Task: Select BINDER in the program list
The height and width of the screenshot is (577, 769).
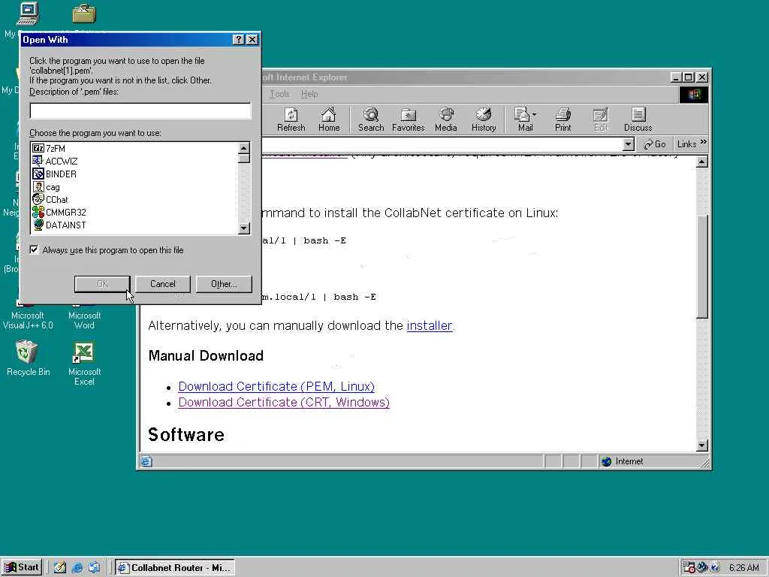Action: (x=54, y=174)
